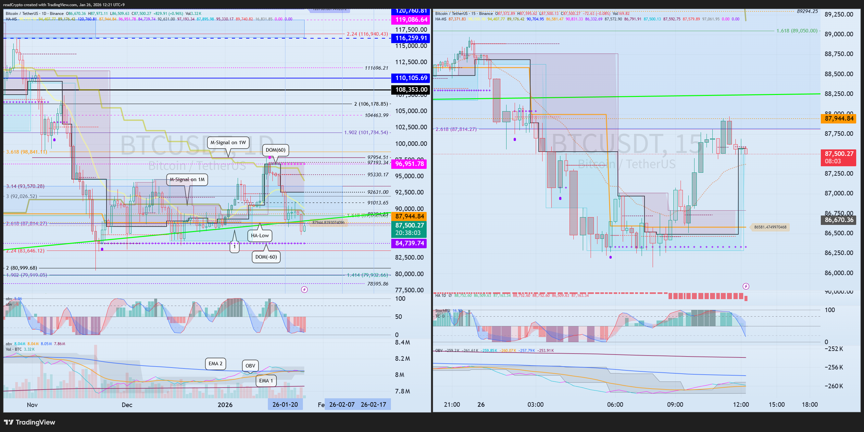Viewport: 864px width, 432px height.
Task: Click the 95330.17 horizontal level label
Action: tap(378, 175)
